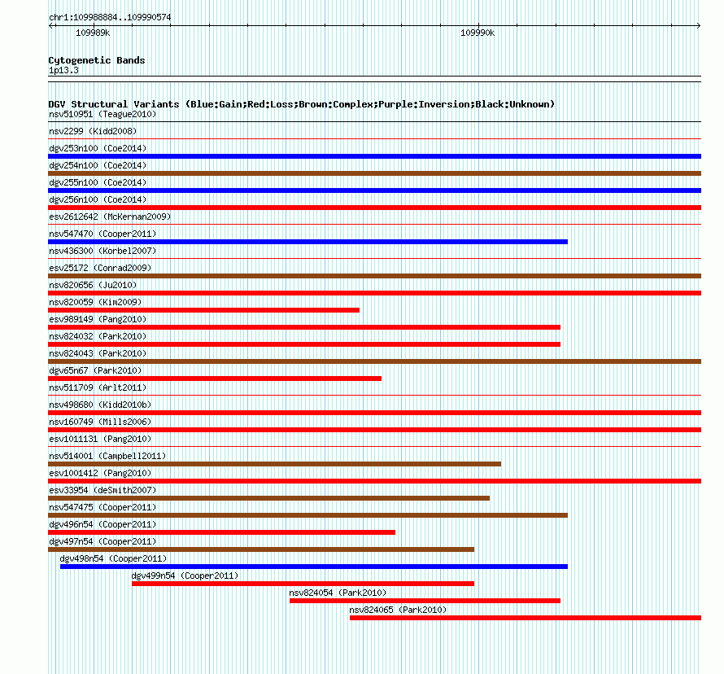
Task: Click nsv436300 (Korbel2007) variant label
Action: (x=102, y=251)
